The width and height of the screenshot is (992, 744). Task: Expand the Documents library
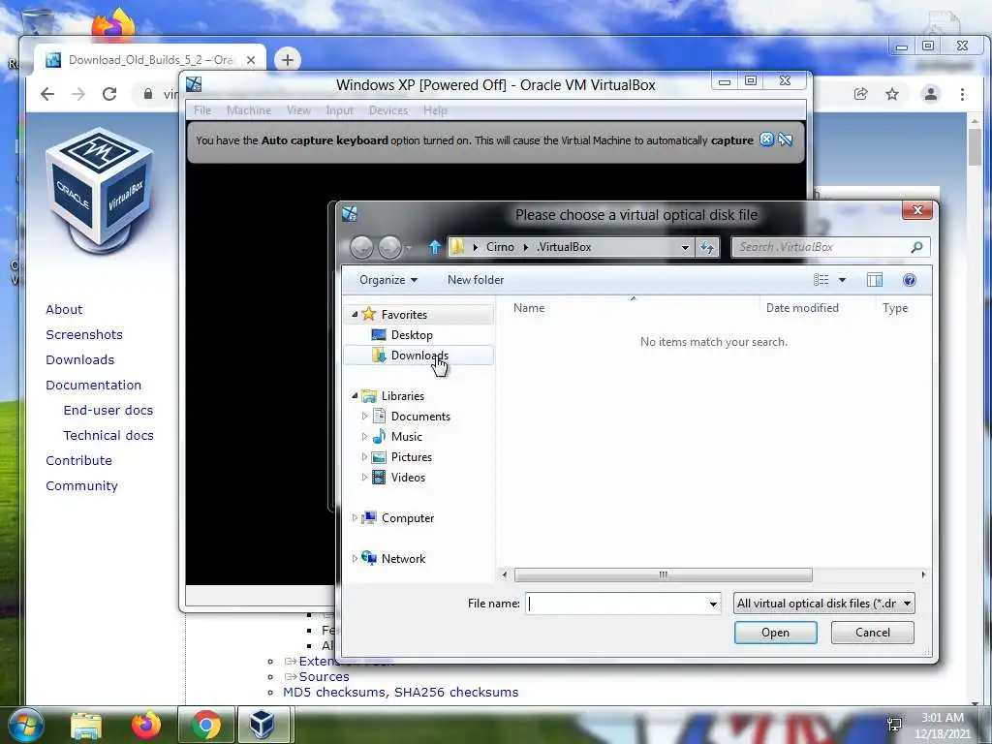click(364, 417)
